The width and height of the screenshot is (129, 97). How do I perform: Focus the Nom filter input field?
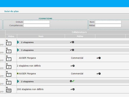point(108,22)
